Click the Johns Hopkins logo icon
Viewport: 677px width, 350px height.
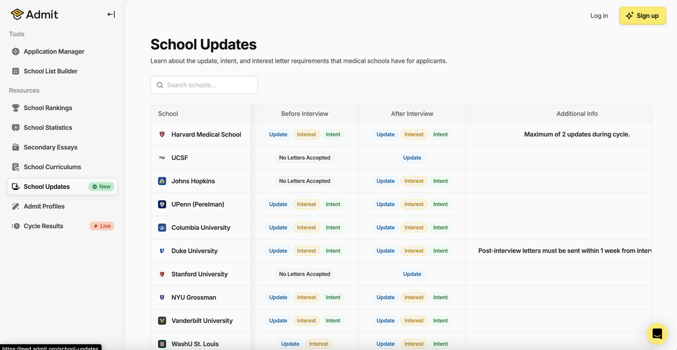162,181
